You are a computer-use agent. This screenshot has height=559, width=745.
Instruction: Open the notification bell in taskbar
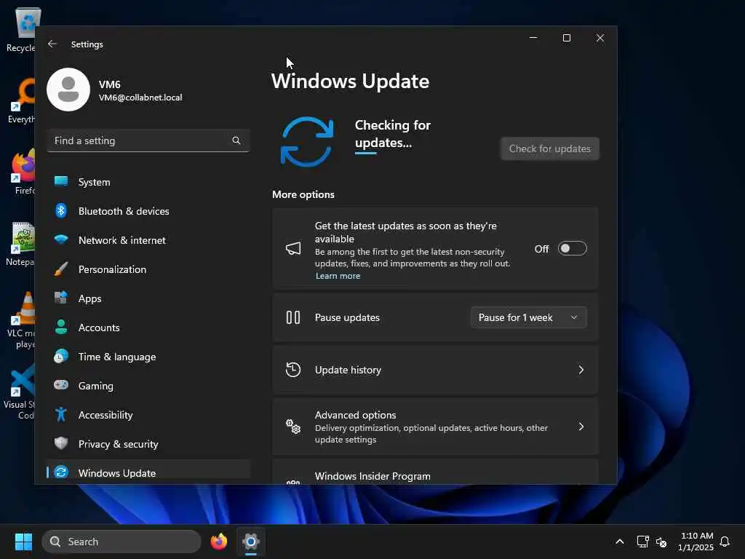725,542
